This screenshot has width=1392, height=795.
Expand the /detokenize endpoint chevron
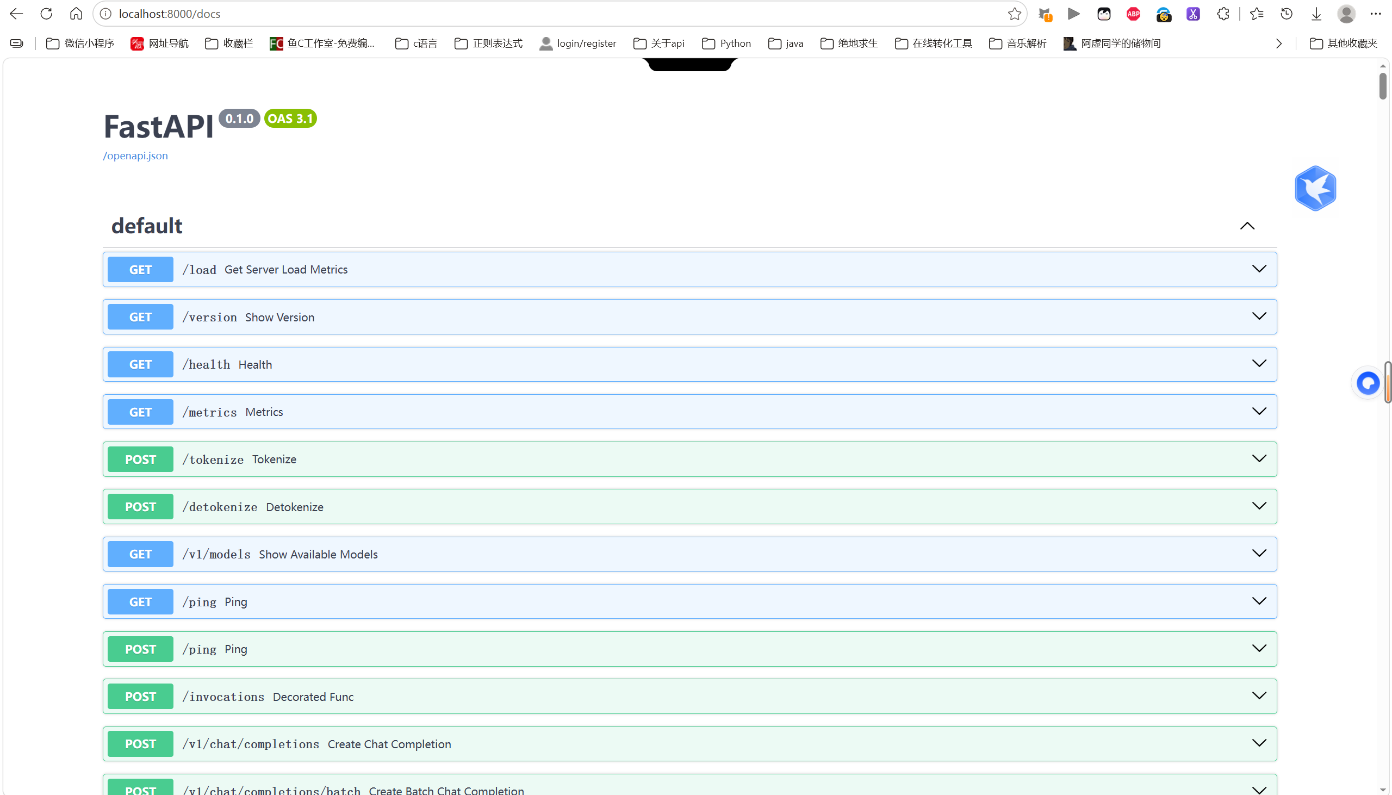[x=1259, y=506]
